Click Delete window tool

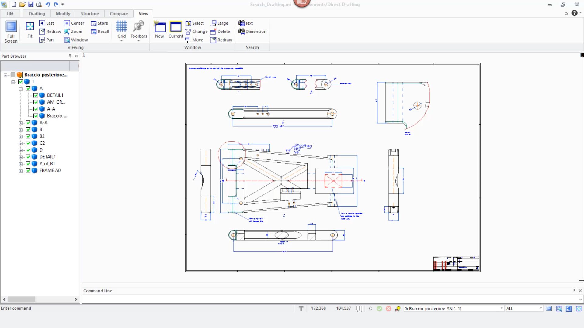(220, 32)
